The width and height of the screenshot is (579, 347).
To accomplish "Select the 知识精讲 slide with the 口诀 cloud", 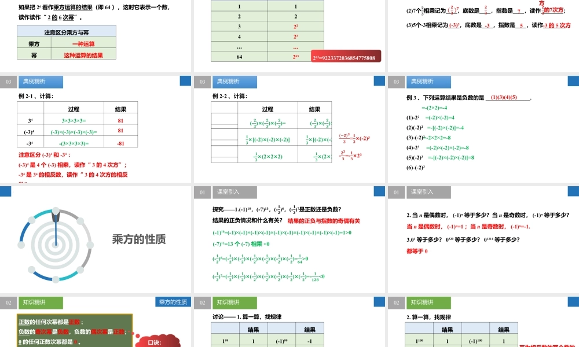I will click(96, 322).
